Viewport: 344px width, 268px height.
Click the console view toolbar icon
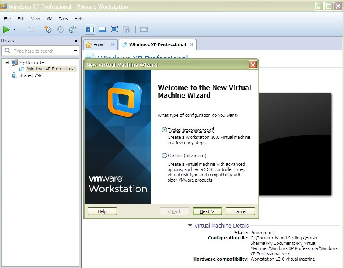pyautogui.click(x=144, y=29)
